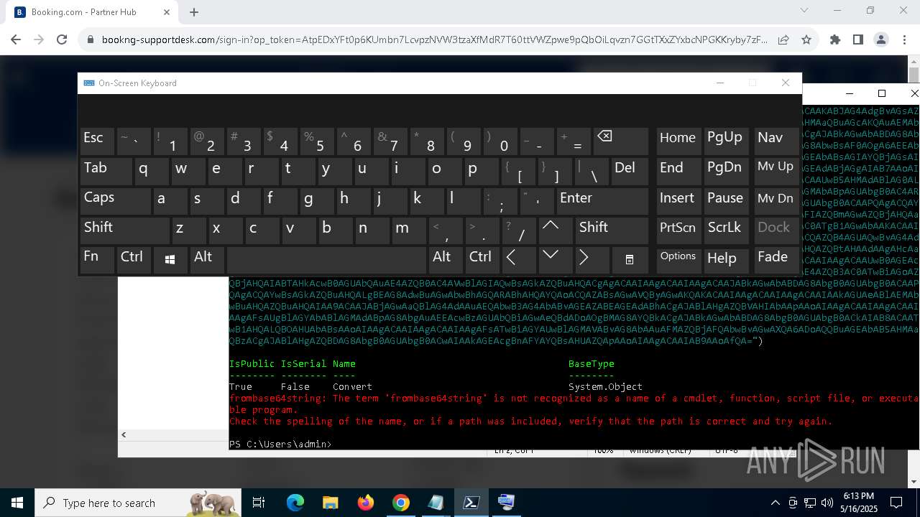Click the spacebar on On-Screen Keyboard
Screen dimensions: 920x517
[326, 260]
